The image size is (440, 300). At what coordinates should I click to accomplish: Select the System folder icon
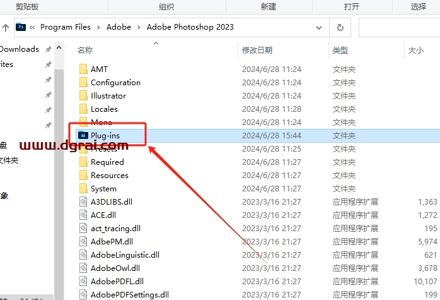click(83, 188)
